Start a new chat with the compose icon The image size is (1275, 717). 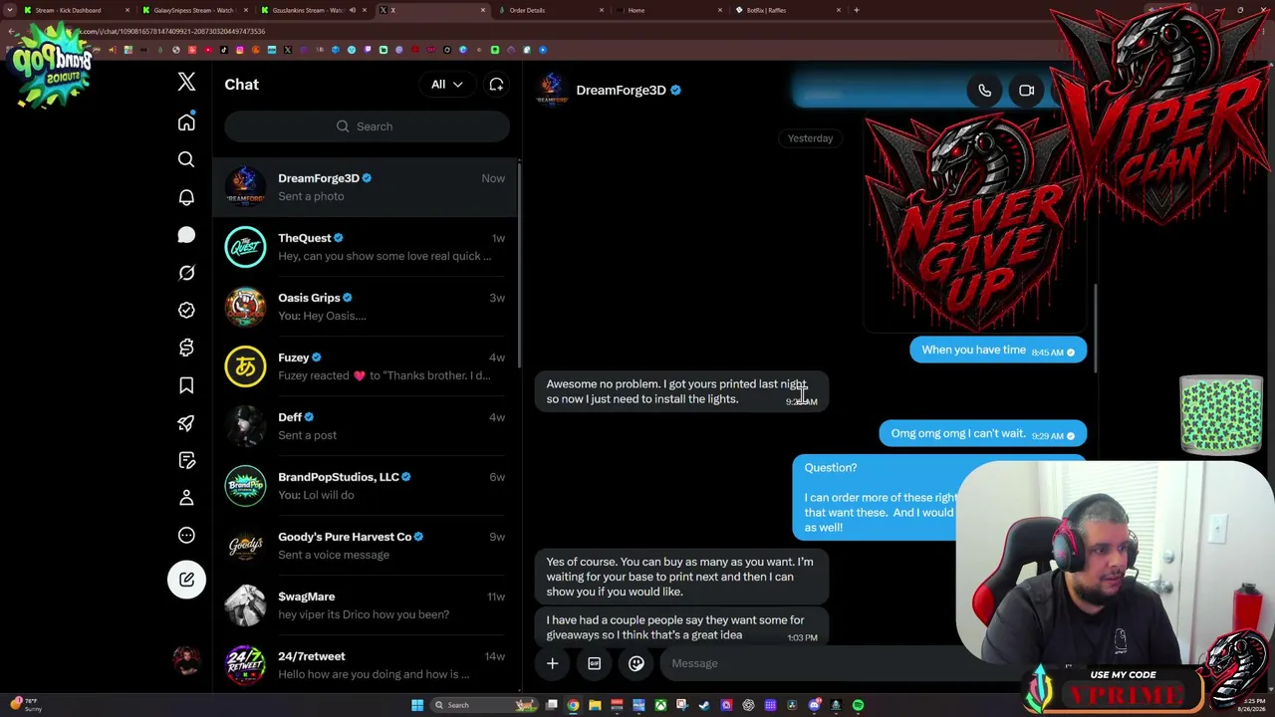click(x=496, y=85)
